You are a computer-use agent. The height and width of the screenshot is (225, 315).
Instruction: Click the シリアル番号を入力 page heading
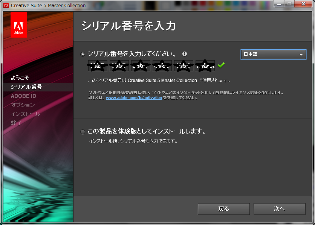point(128,26)
